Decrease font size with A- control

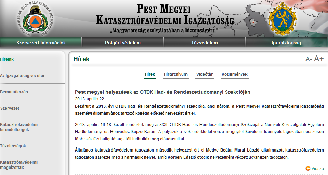(309, 59)
